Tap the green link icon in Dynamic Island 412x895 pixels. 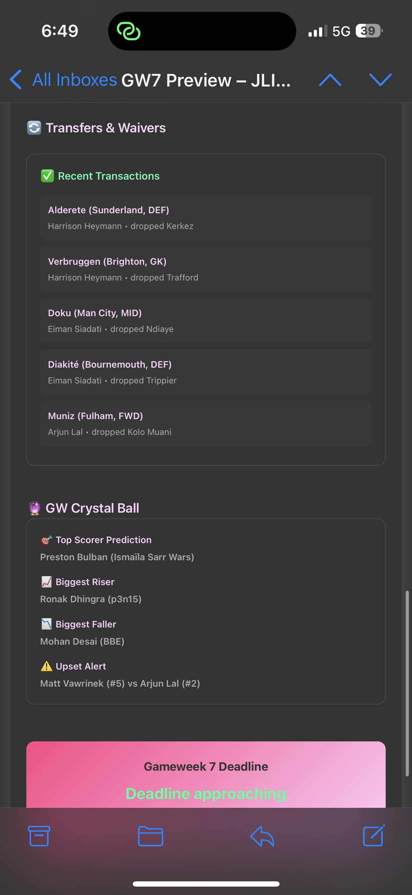pos(129,31)
